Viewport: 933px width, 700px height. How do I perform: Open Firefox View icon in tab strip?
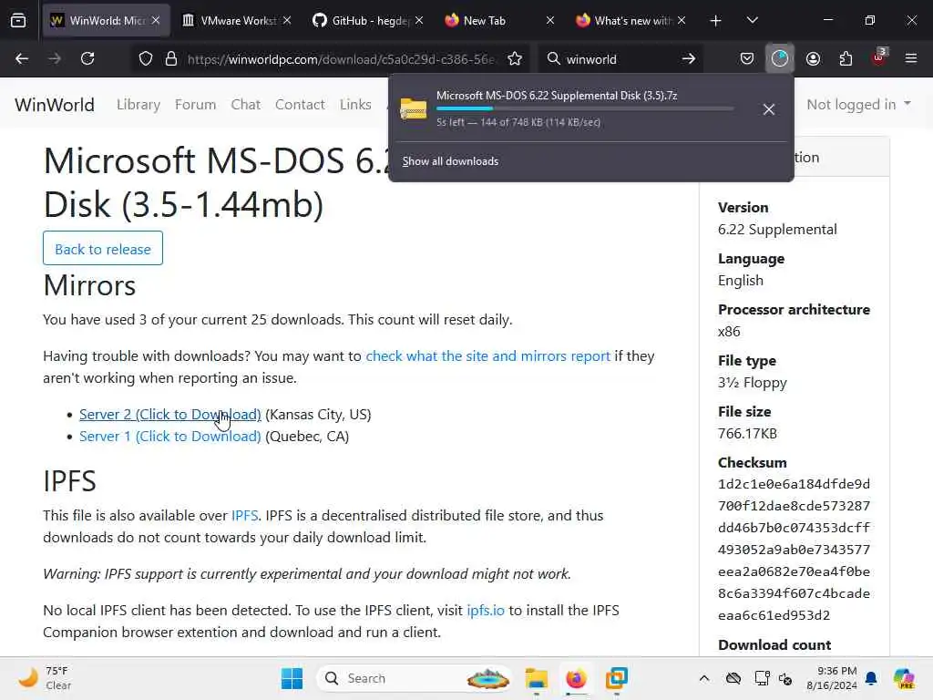click(18, 21)
